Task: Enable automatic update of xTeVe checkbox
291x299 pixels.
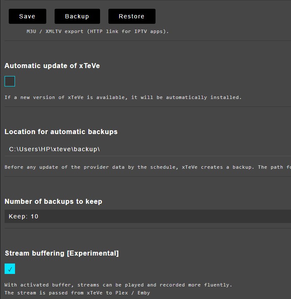Action: (10, 81)
